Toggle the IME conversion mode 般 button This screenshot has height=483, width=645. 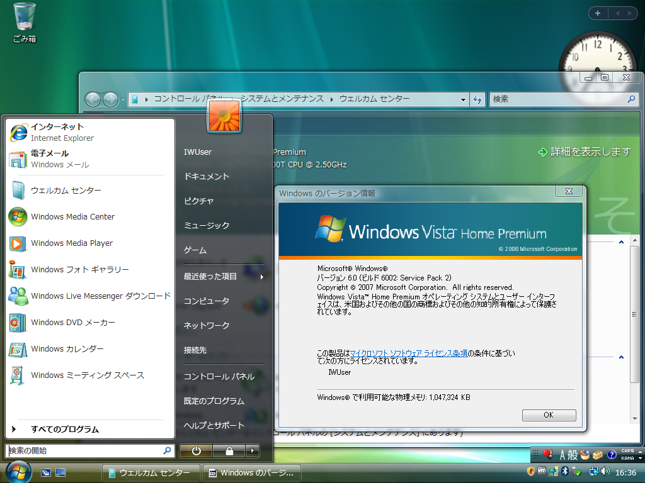pos(573,455)
